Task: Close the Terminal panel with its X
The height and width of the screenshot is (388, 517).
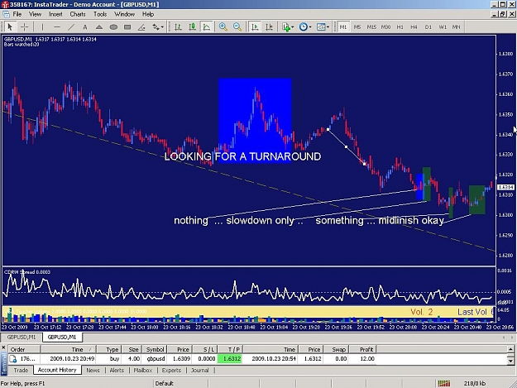Action: click(x=3, y=347)
